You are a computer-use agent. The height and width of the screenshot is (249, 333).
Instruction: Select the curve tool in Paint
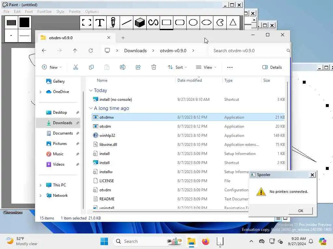pyautogui.click(x=153, y=22)
